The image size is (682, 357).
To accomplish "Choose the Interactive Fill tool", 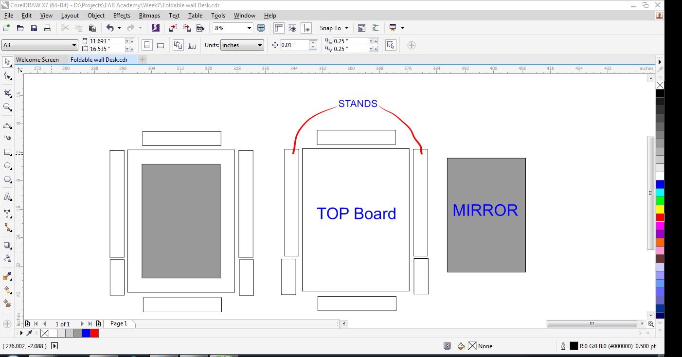I will (x=7, y=290).
